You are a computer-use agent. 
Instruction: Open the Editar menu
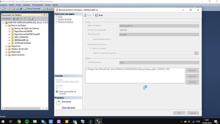(x=12, y=5)
